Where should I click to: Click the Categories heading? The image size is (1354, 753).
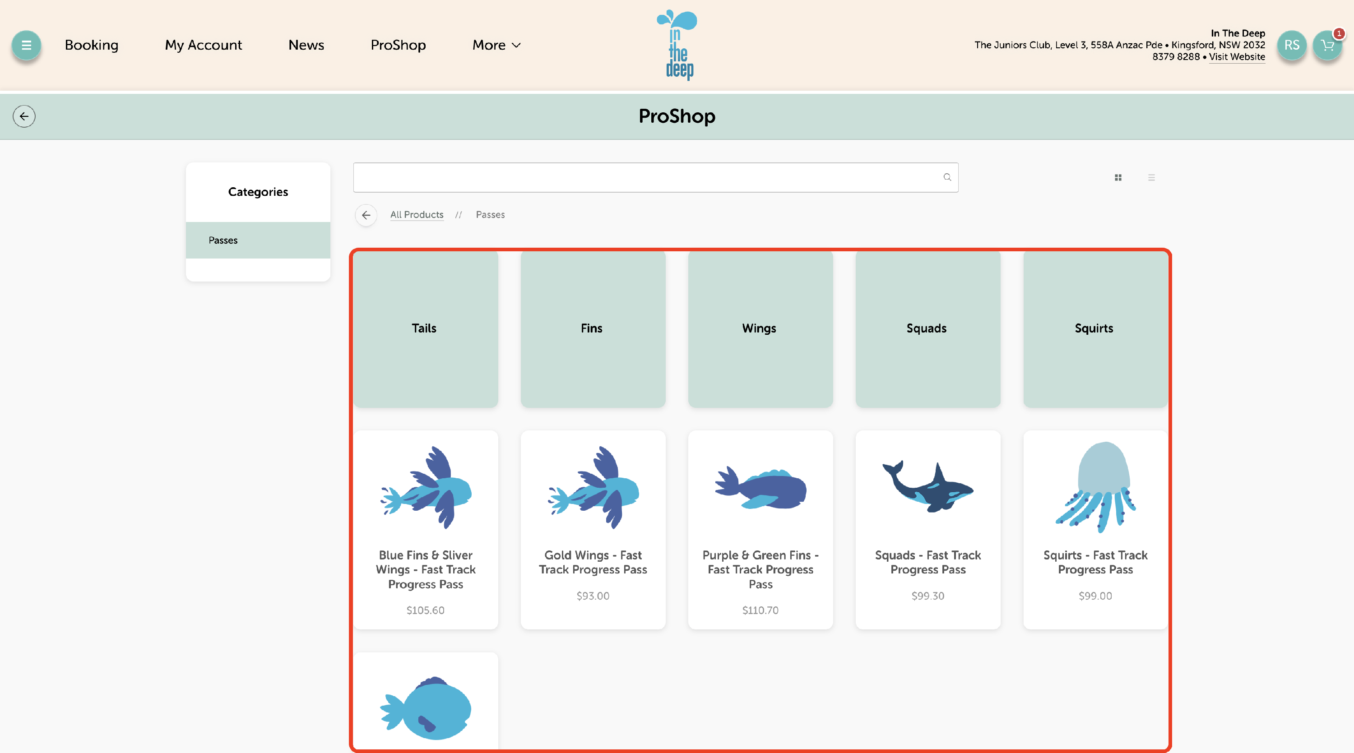coord(258,192)
